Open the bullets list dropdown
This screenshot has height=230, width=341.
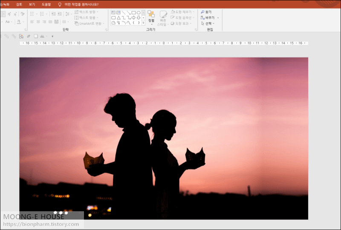pos(37,14)
